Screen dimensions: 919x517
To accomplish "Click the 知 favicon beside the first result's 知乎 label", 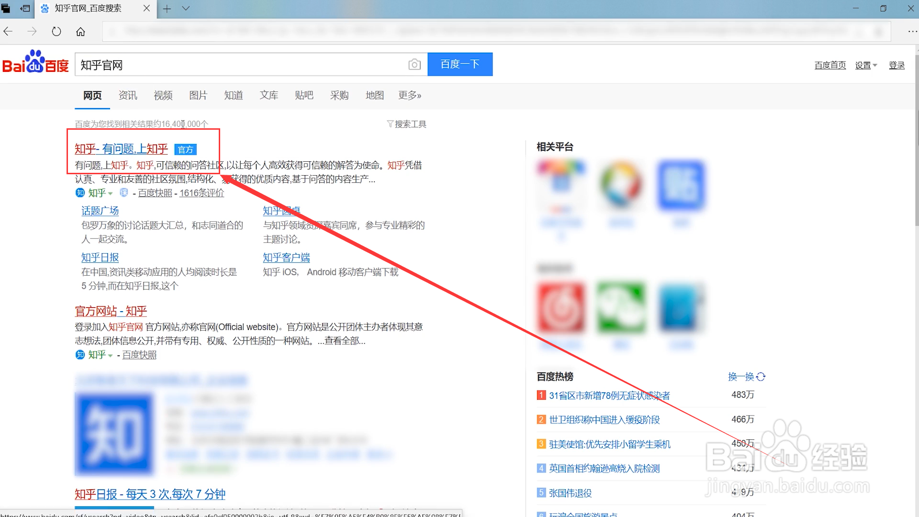I will pyautogui.click(x=80, y=192).
